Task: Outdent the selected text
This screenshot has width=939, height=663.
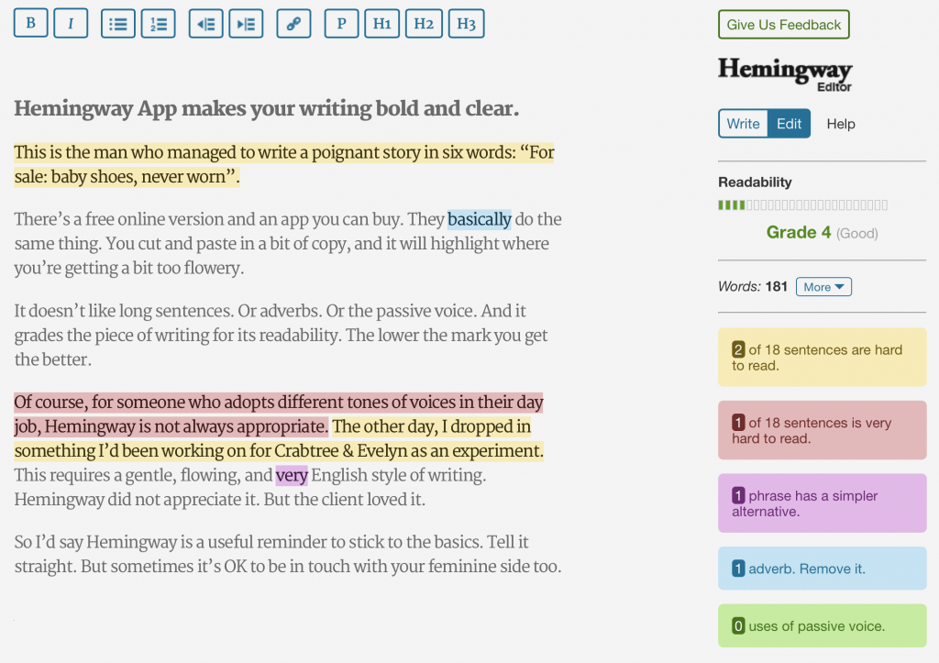Action: pos(206,24)
